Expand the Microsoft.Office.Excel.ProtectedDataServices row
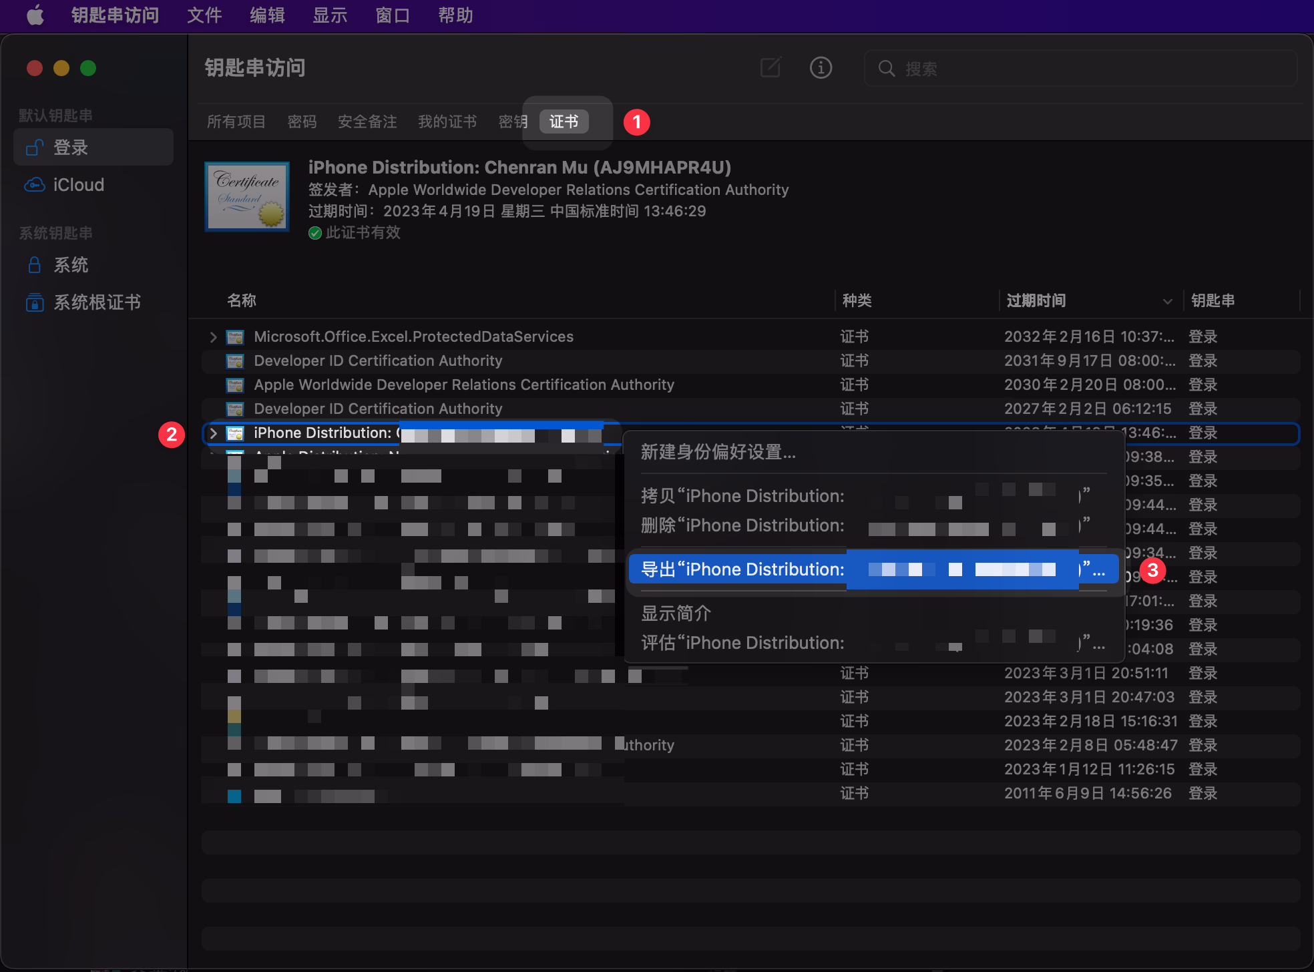The image size is (1314, 972). [x=213, y=337]
